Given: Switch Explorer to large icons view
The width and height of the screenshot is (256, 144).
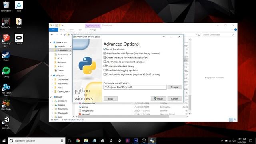Looking at the screenshot, I should pos(235,120).
